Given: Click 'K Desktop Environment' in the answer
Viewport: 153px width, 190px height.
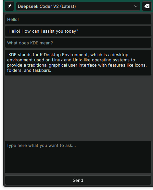Looking at the screenshot, I should tap(64, 55).
